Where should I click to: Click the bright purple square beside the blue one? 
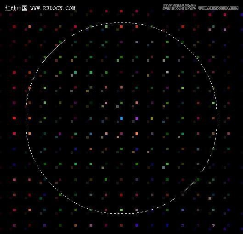pos(137,118)
